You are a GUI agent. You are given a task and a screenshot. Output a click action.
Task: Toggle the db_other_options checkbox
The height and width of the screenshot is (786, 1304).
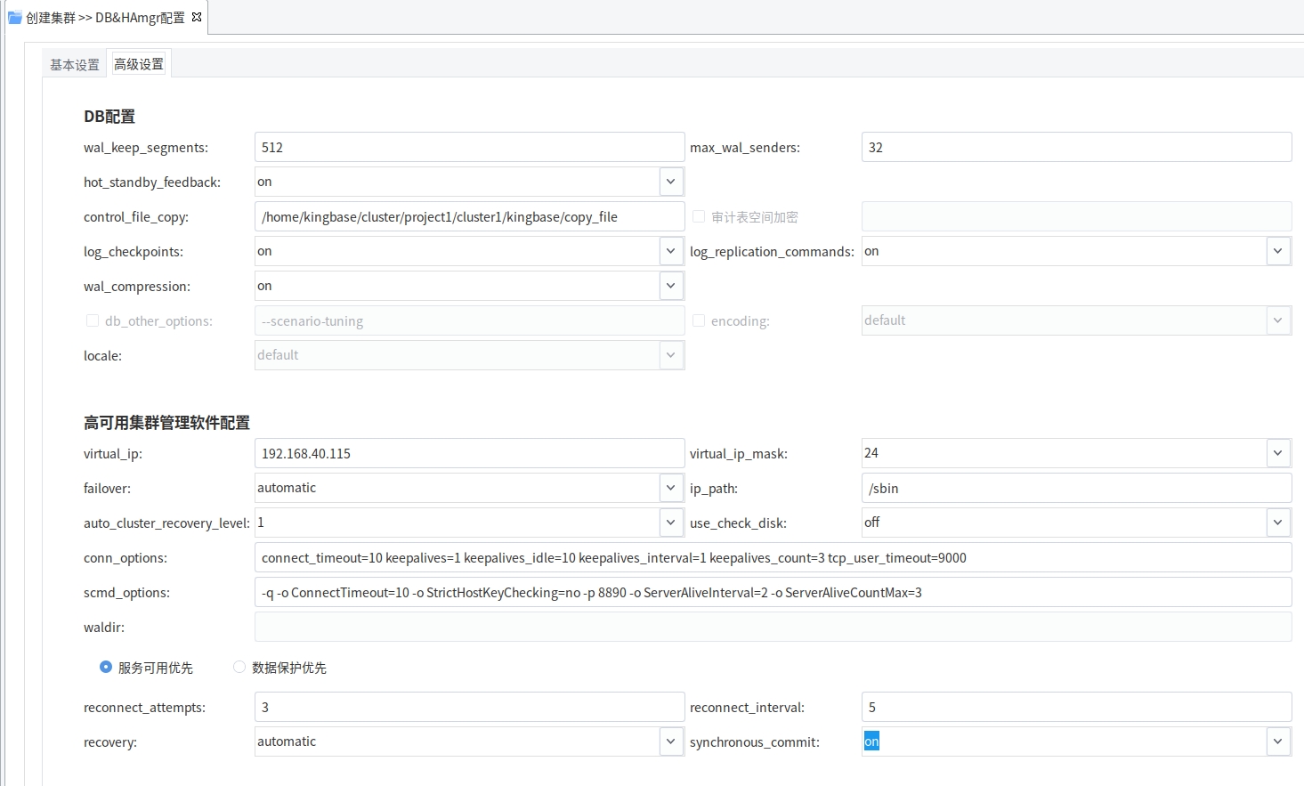(x=93, y=320)
